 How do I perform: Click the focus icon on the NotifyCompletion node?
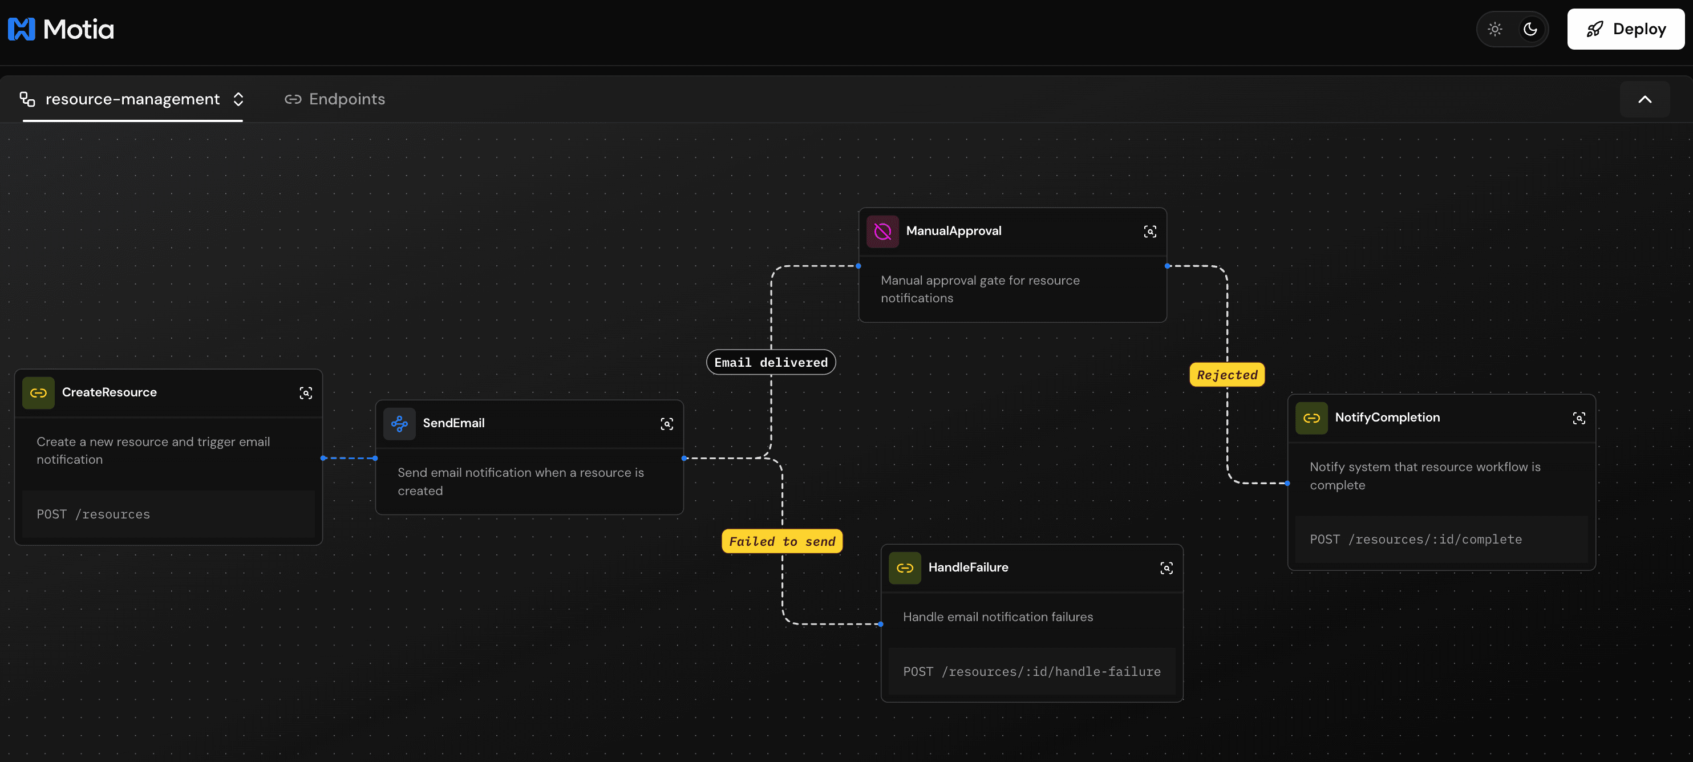[x=1580, y=418]
